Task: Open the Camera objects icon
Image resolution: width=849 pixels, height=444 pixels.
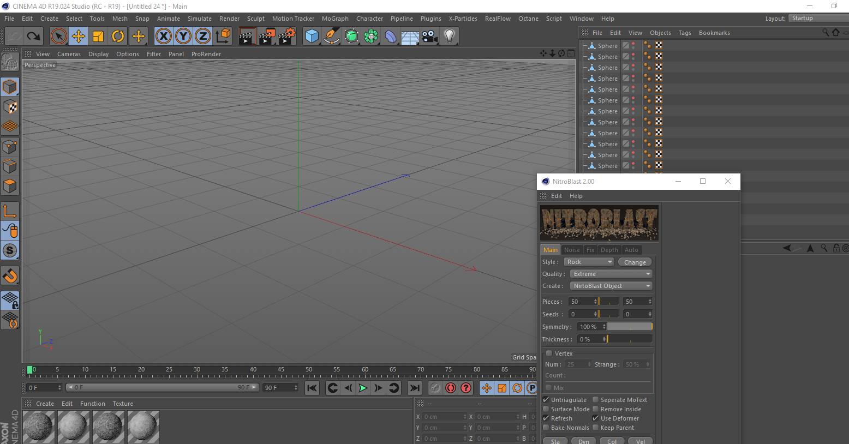Action: (430, 37)
